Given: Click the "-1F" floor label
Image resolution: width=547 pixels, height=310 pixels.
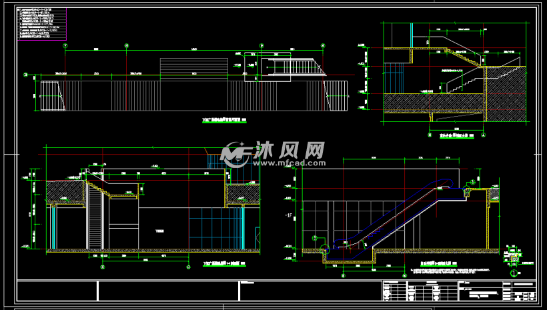Looking at the screenshot, I should (288, 215).
